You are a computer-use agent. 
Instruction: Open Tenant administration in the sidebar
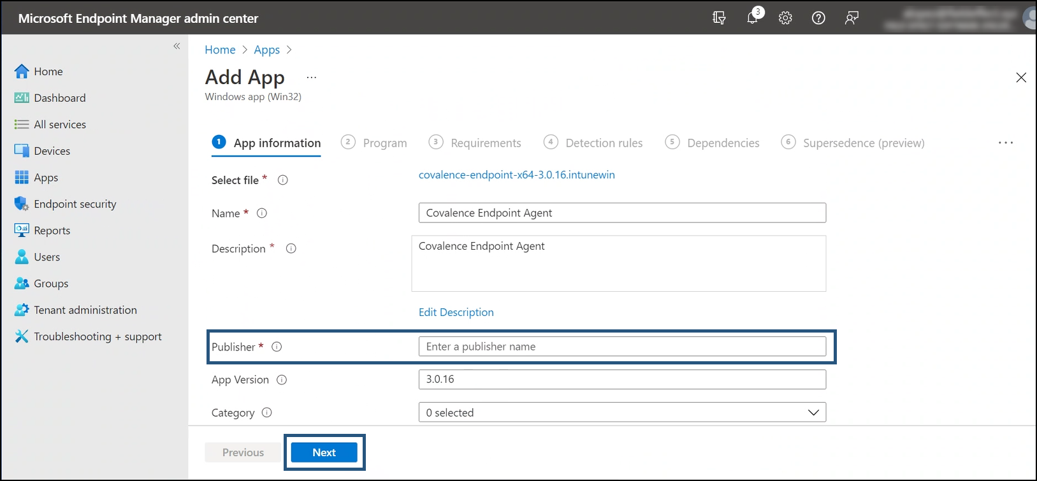[75, 310]
